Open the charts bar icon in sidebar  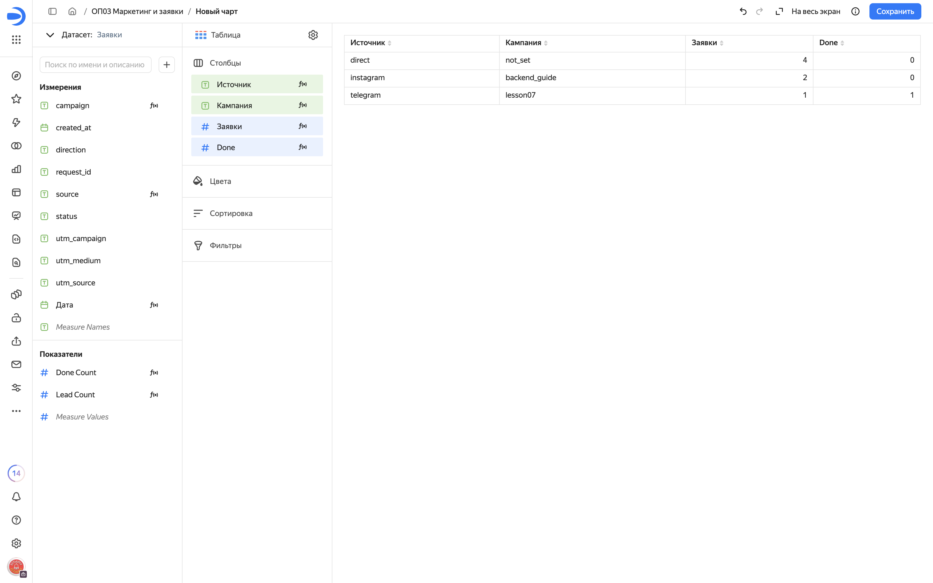click(x=16, y=169)
